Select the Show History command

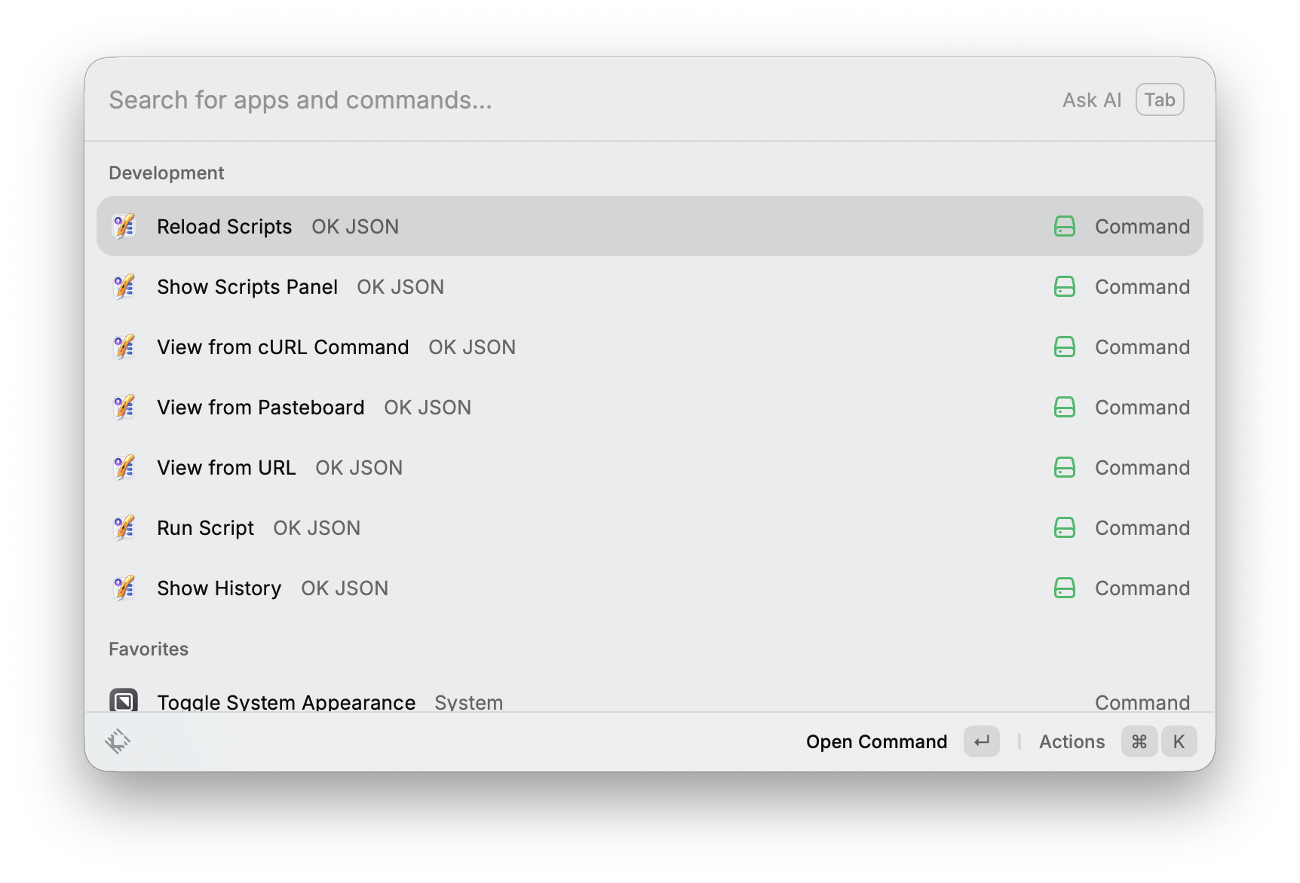point(650,588)
